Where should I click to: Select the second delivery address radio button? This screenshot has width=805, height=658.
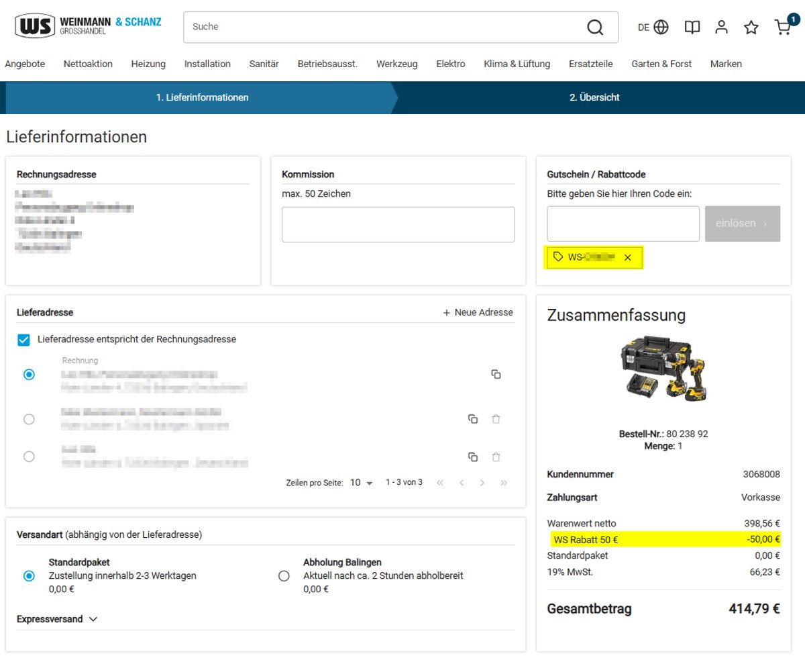pyautogui.click(x=29, y=419)
